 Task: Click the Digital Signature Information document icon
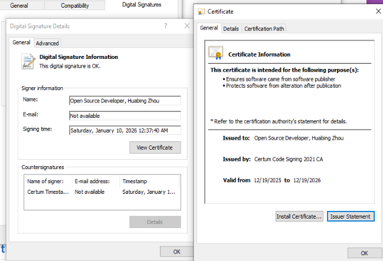tap(28, 61)
